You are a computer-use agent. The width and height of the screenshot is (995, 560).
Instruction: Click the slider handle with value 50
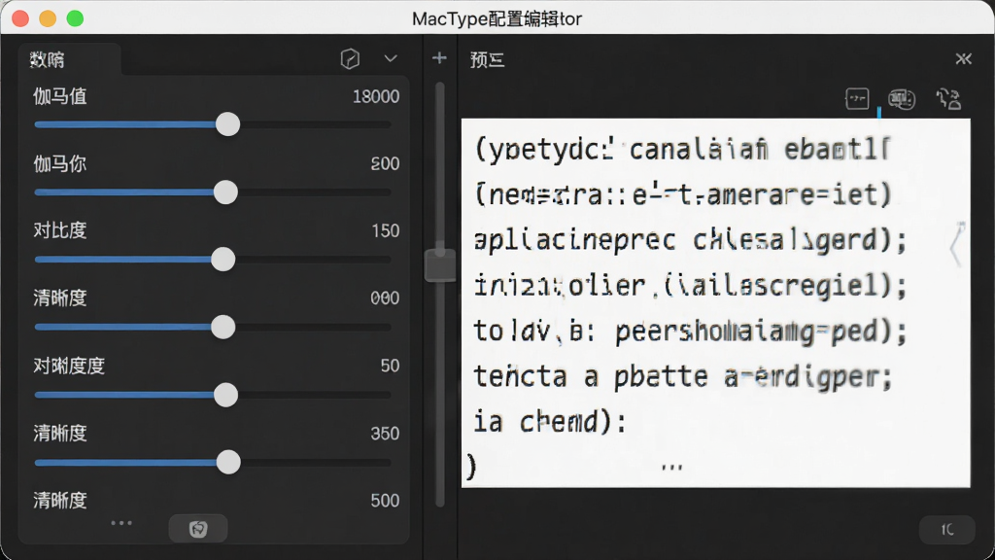pos(225,395)
